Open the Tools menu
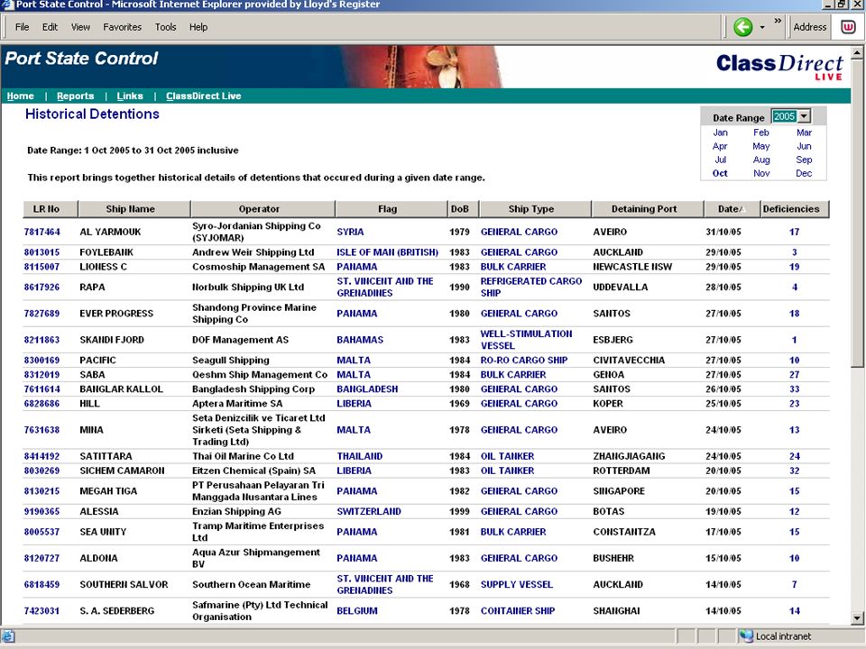Viewport: 866px width, 649px height. [165, 27]
